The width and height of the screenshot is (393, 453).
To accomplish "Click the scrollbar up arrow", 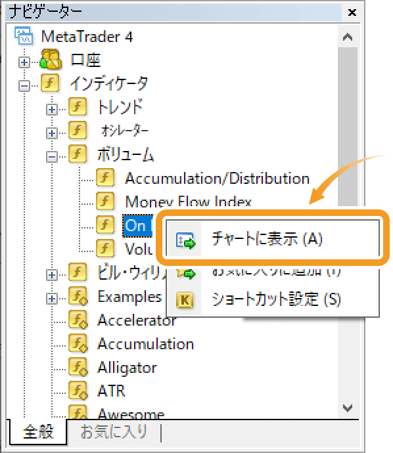I will 347,37.
